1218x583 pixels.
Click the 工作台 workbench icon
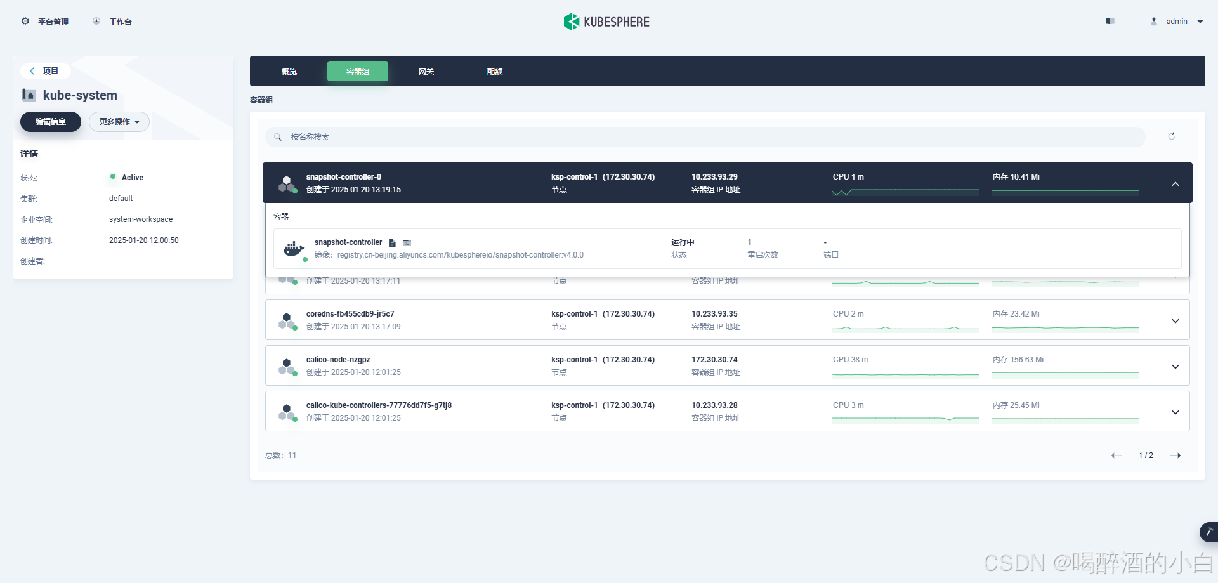click(x=96, y=22)
